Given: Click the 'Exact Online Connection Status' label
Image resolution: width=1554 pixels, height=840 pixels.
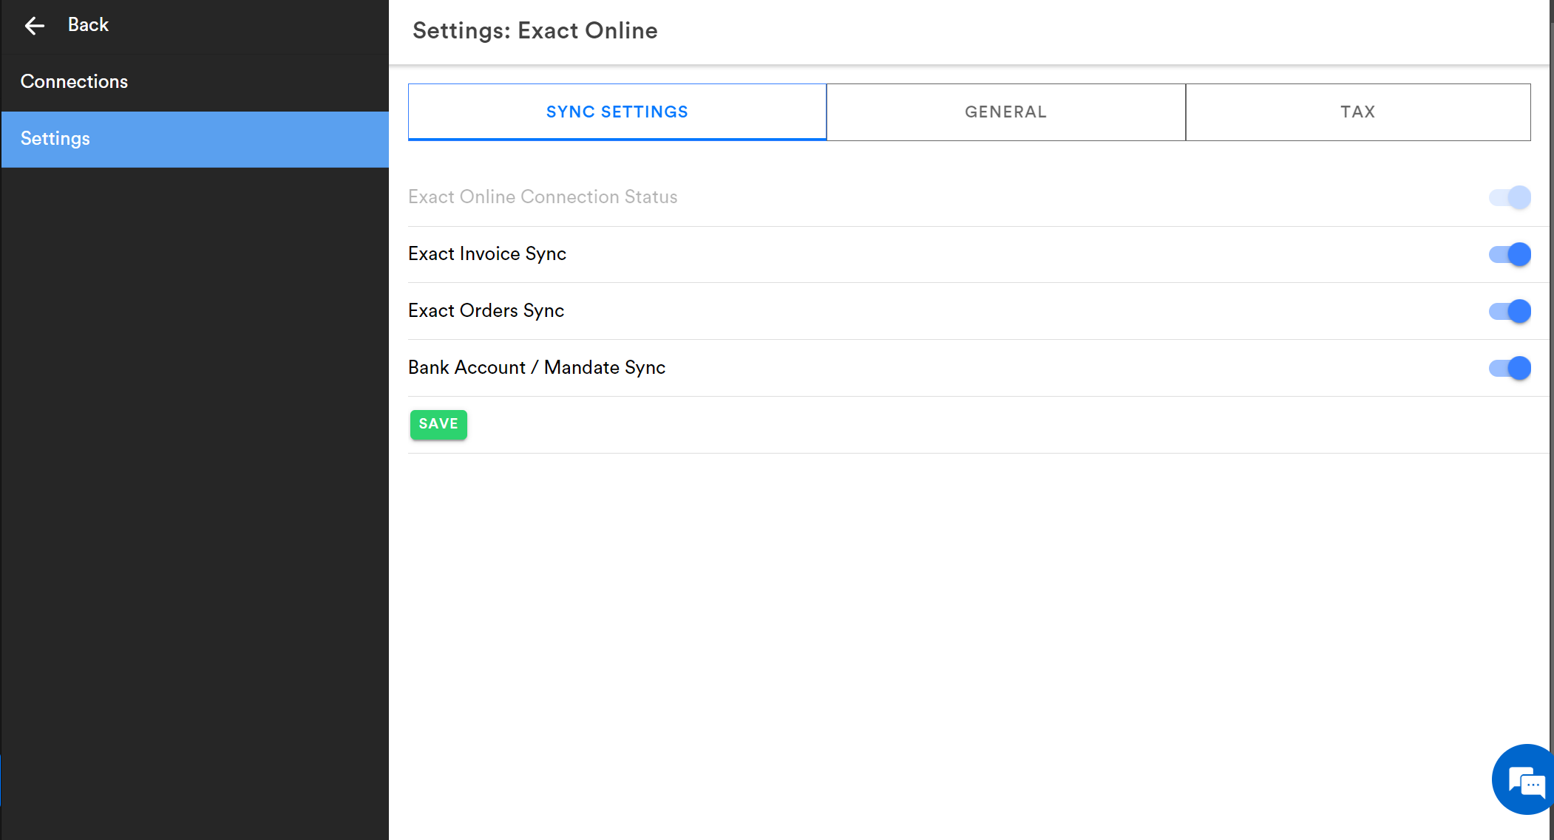Looking at the screenshot, I should tap(543, 197).
